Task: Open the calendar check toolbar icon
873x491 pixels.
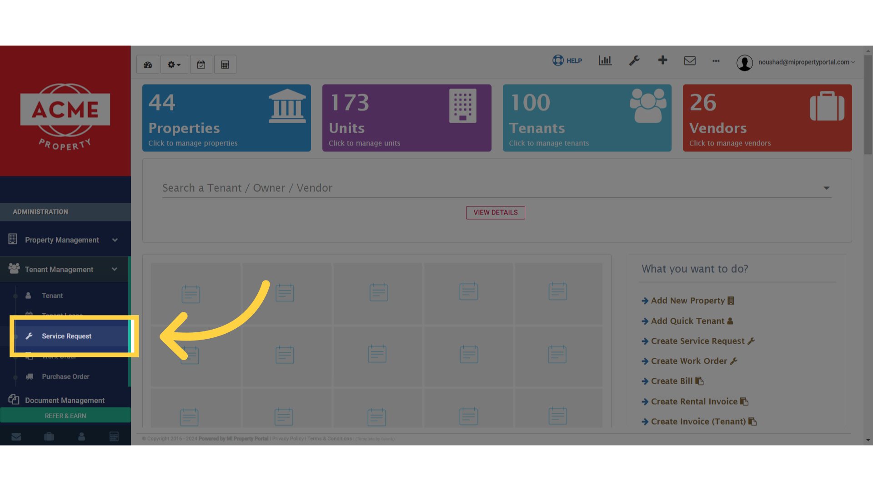Action: (x=201, y=65)
